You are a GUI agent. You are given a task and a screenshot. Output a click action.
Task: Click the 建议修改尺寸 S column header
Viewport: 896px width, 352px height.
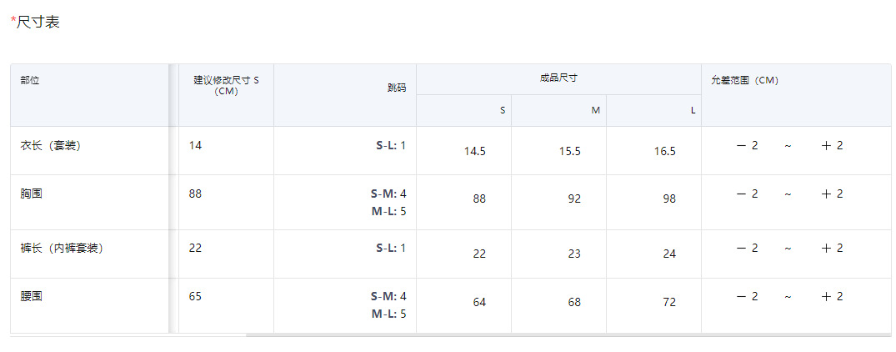click(226, 85)
